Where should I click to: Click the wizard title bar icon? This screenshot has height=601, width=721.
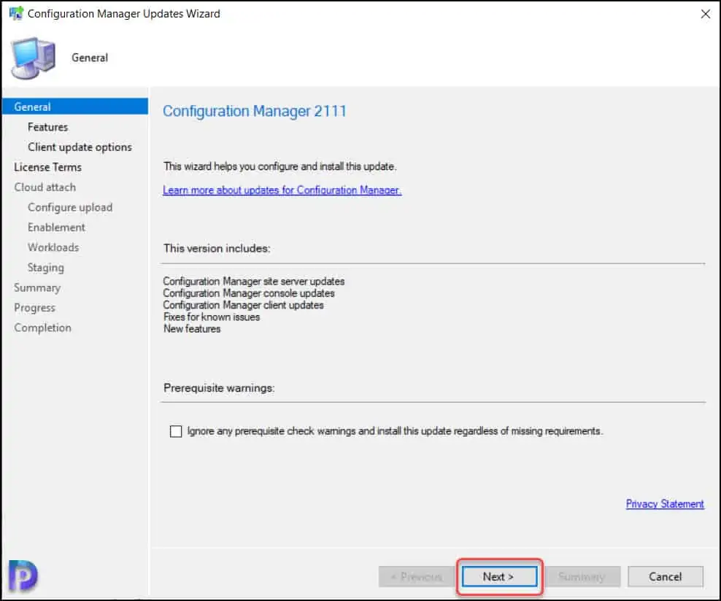click(16, 13)
